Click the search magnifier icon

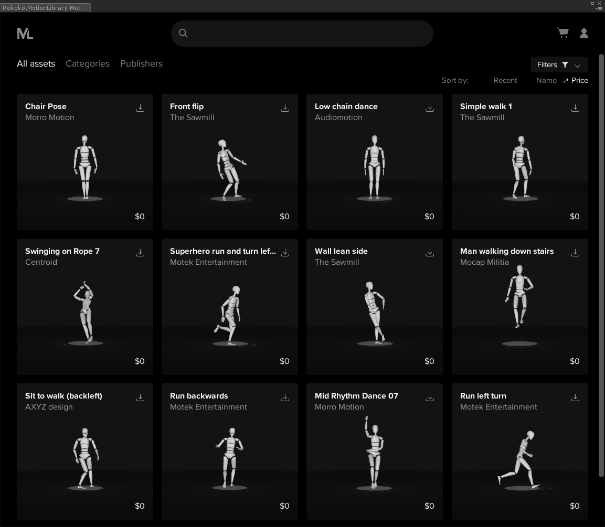[x=183, y=33]
